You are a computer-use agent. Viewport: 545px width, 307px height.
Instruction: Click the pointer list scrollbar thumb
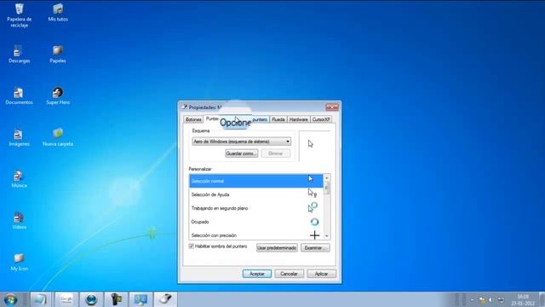tap(327, 188)
